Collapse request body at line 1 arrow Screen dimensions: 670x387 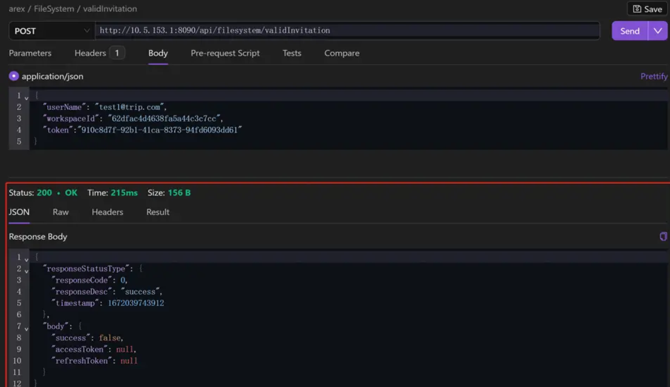point(27,97)
